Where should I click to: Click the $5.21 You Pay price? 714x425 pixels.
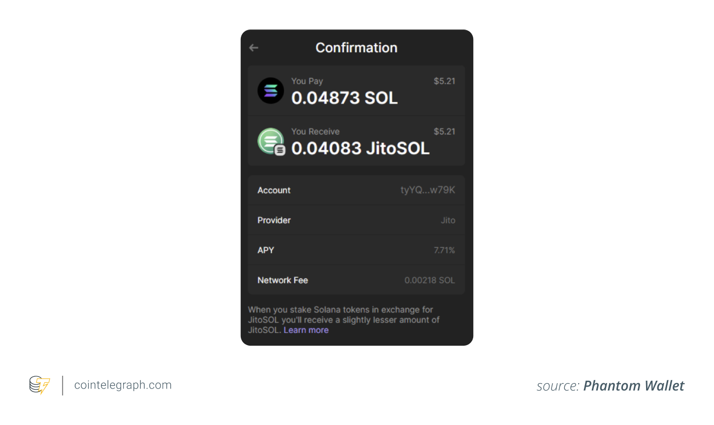445,81
